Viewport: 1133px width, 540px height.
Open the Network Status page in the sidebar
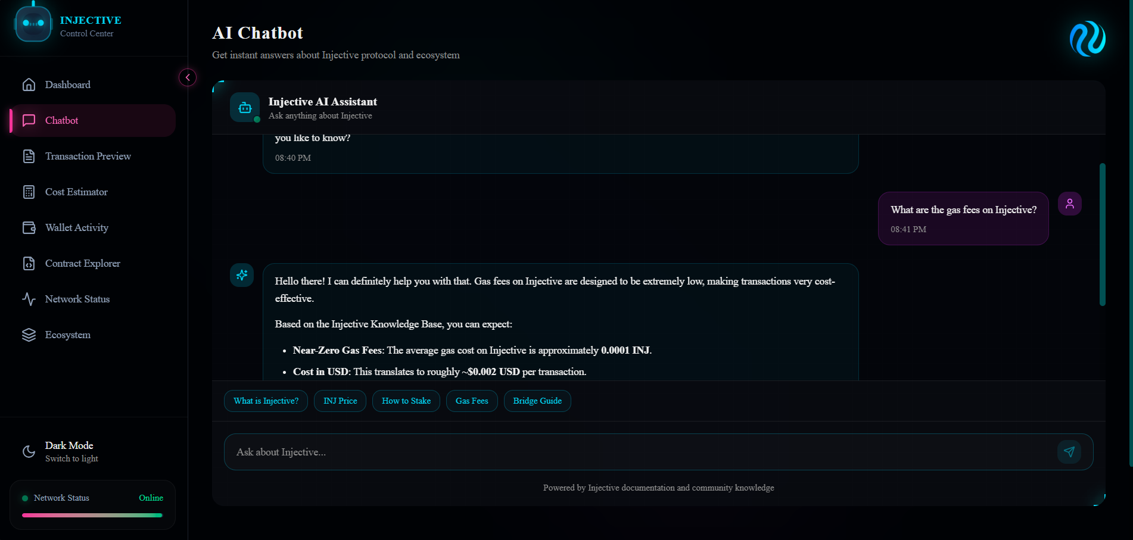pyautogui.click(x=93, y=299)
